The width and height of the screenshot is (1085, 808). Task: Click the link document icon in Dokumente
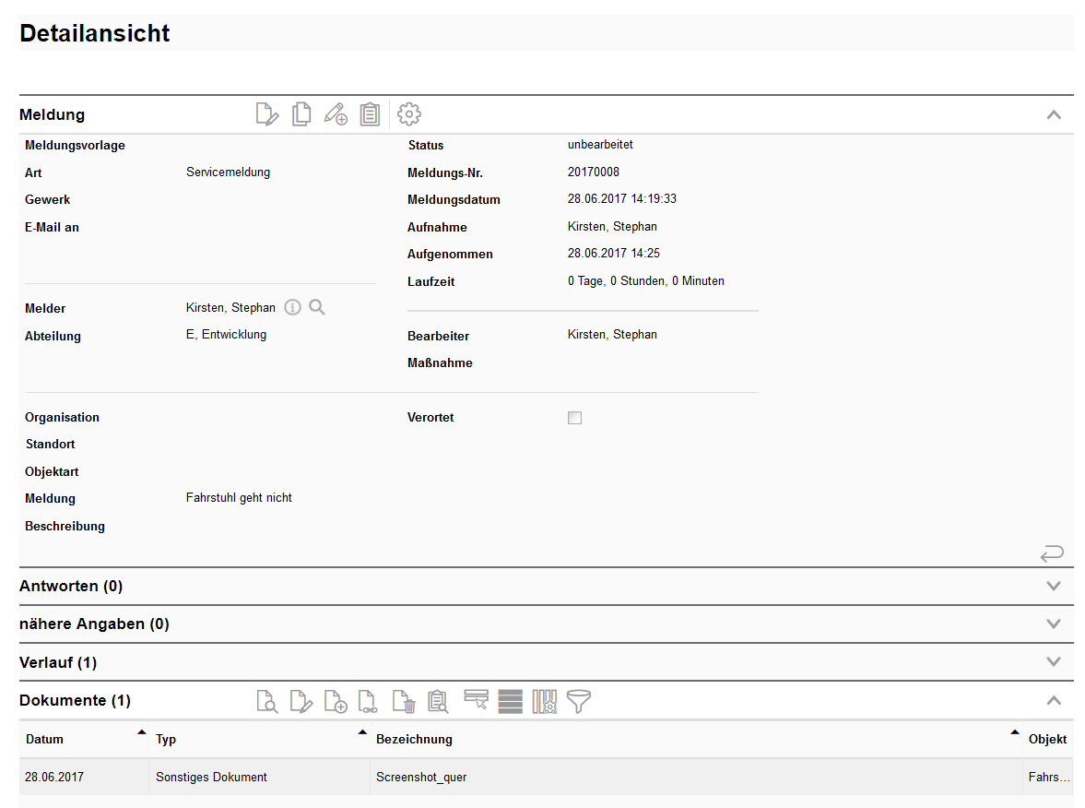click(x=368, y=702)
